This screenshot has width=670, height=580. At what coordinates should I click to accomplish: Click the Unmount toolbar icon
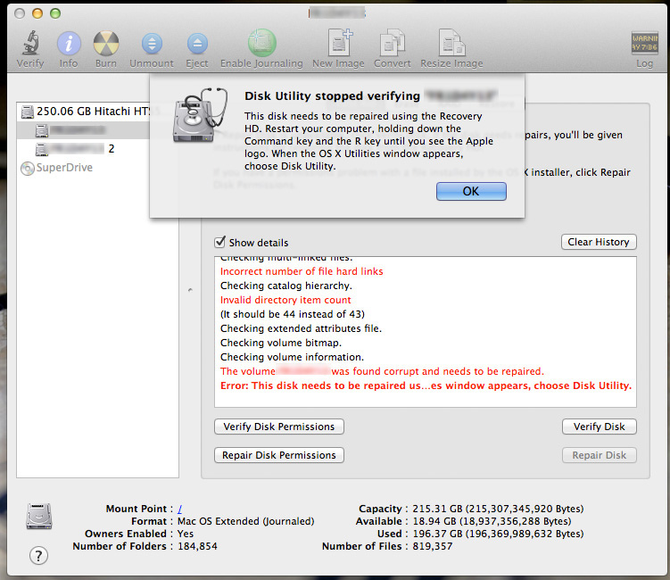pos(152,44)
